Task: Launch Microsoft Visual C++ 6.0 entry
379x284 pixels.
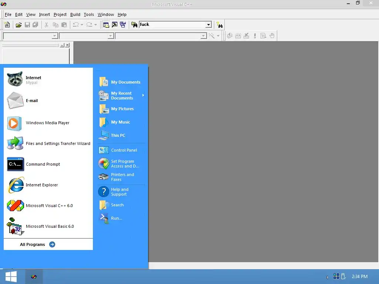Action: (x=48, y=206)
